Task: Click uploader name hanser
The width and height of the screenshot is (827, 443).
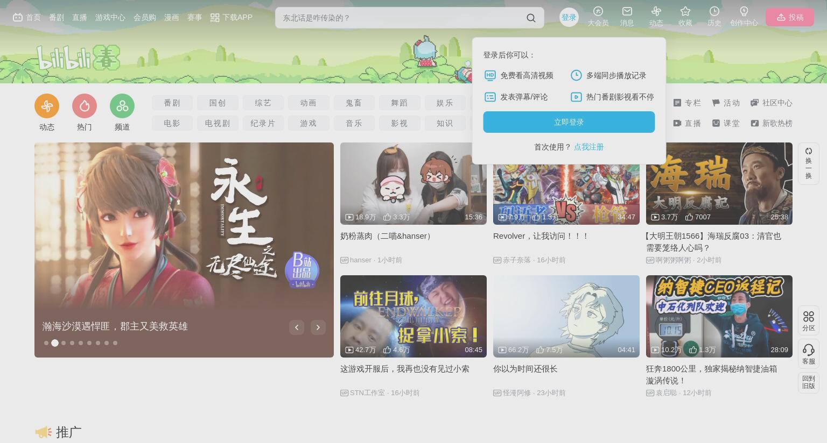Action: point(361,260)
